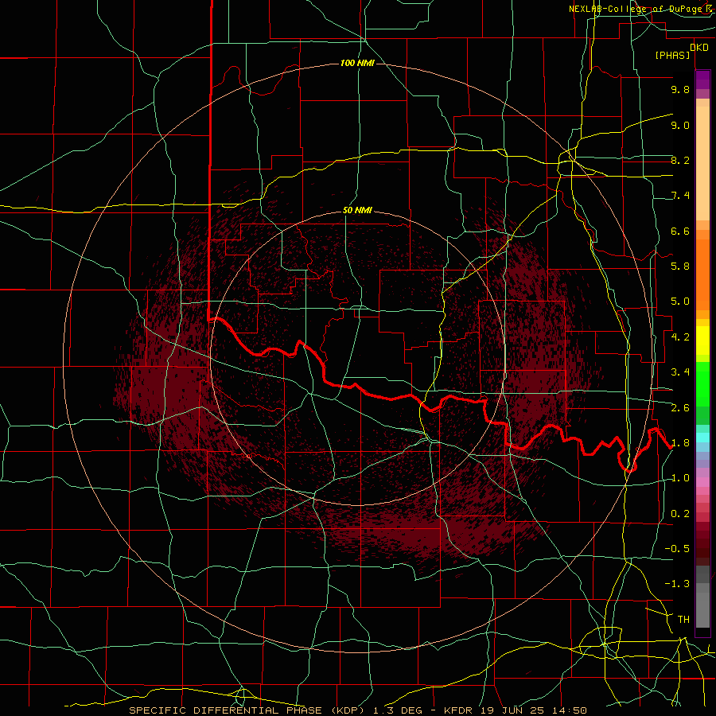Click the 8.2 value on the legend

coord(680,160)
